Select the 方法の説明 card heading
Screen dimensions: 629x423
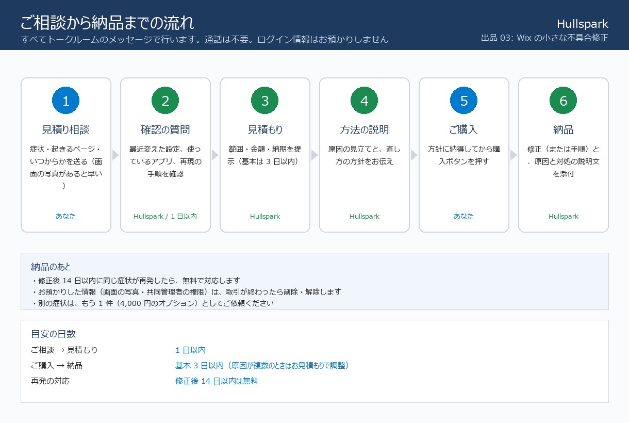point(364,129)
